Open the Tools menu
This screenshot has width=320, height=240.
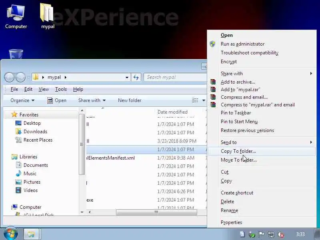point(61,89)
